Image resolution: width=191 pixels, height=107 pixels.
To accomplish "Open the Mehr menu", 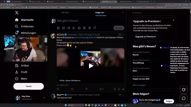I will tap(21, 79).
